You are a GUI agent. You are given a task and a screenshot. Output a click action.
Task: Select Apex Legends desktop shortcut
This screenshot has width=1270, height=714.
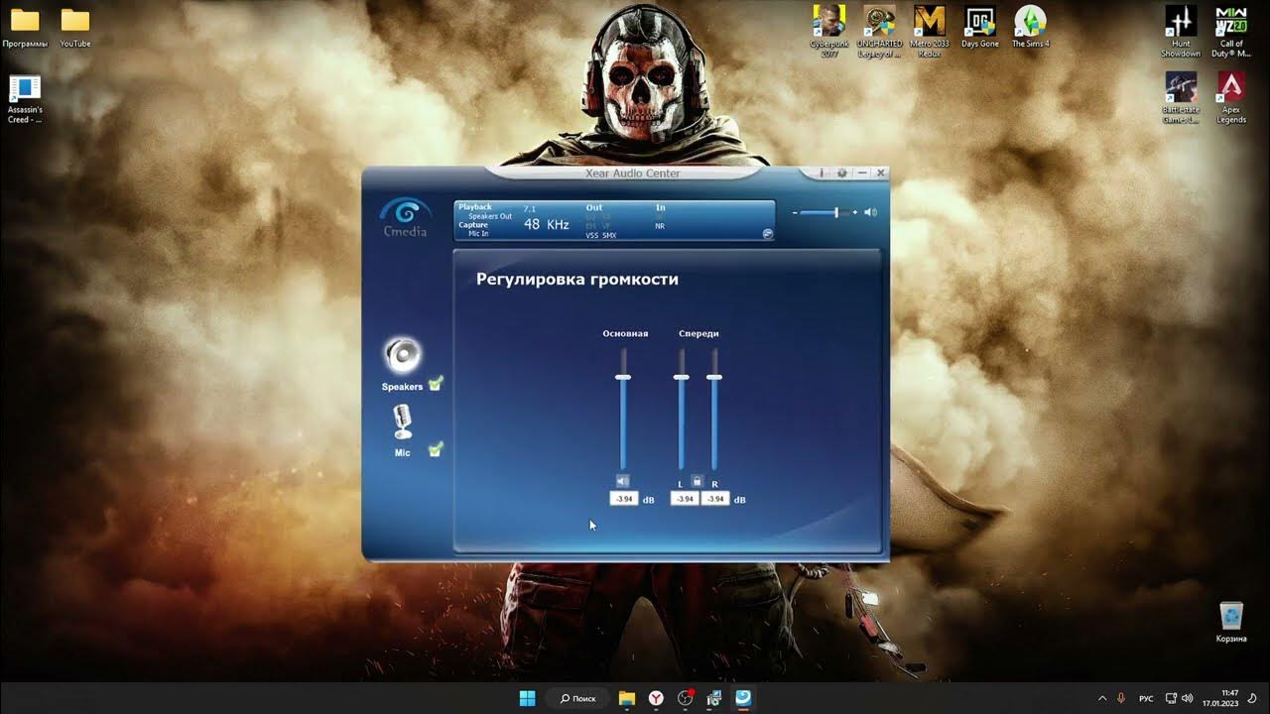(1231, 98)
